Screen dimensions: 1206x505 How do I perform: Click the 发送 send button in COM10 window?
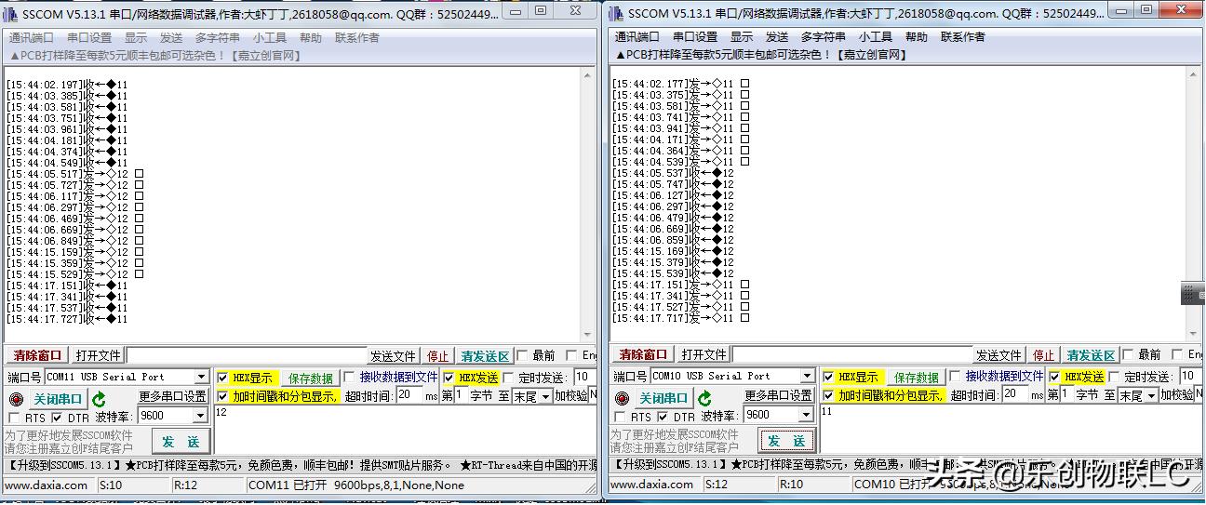click(786, 441)
